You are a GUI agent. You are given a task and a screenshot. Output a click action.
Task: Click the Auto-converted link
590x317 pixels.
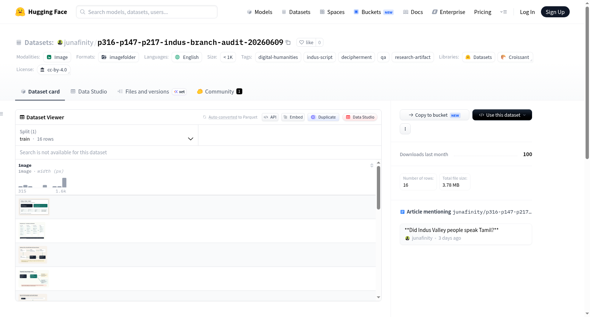click(x=223, y=117)
